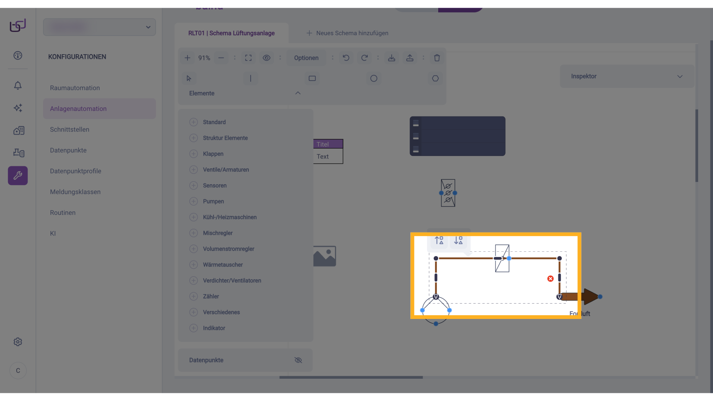Click the red delete connection marker
Screen dimensions: 713x401
(550, 279)
